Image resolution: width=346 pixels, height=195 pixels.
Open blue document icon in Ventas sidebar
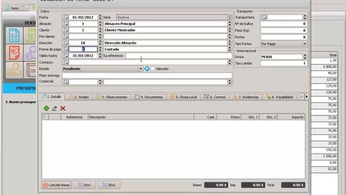pyautogui.click(x=15, y=35)
